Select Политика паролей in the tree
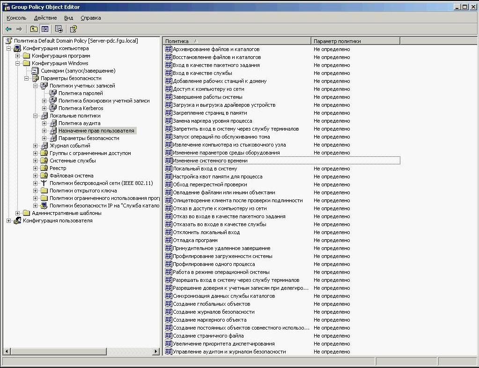This screenshot has height=368, width=479. click(x=80, y=93)
